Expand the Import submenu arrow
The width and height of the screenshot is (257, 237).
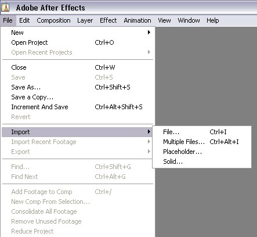click(149, 132)
